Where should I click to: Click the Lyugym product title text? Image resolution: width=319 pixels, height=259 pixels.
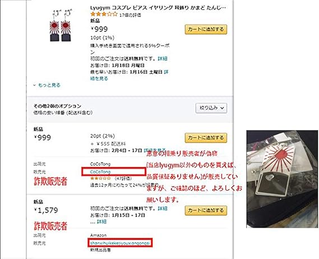tap(158, 8)
